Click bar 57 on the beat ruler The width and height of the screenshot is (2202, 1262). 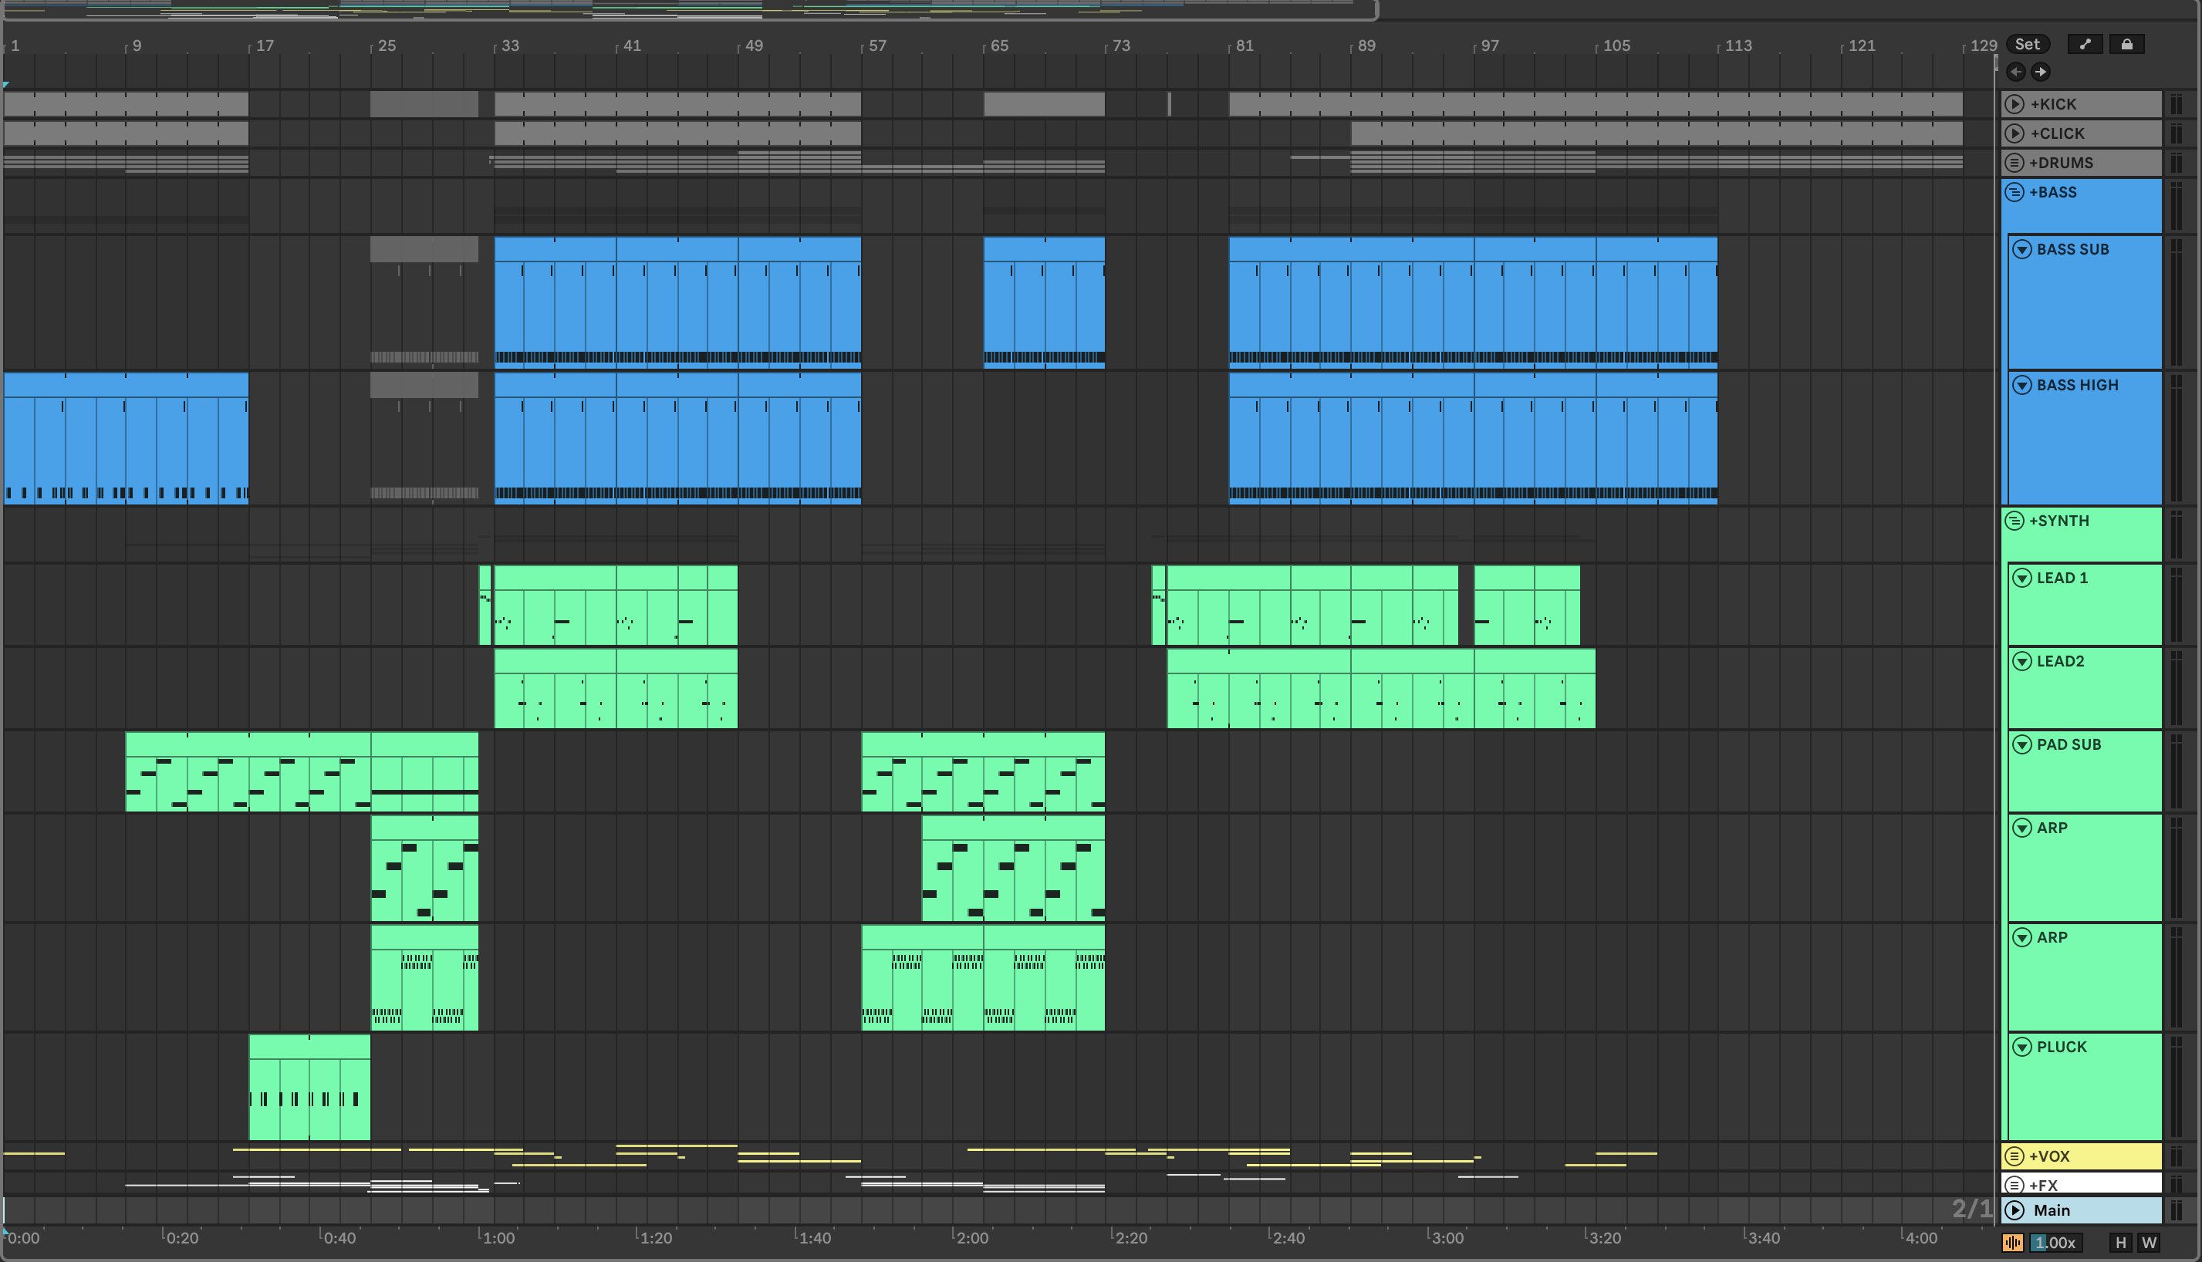point(877,45)
